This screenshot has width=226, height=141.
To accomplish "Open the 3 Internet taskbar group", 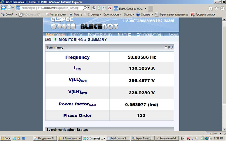I will [94, 139].
